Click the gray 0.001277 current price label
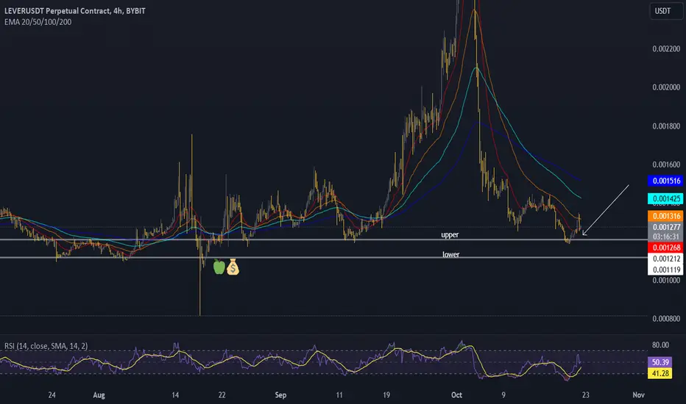This screenshot has height=404, width=686. [666, 227]
